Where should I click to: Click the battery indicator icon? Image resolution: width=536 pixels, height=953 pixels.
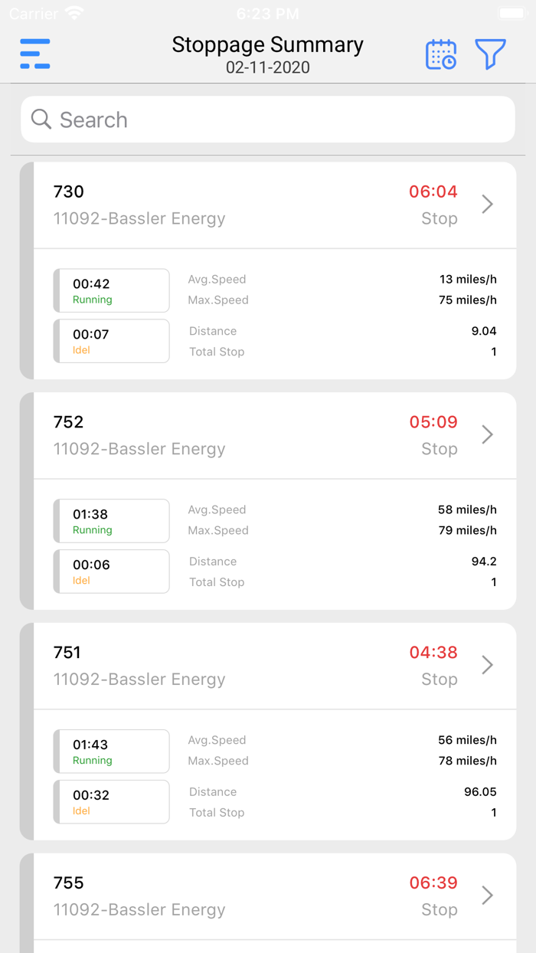(x=511, y=12)
